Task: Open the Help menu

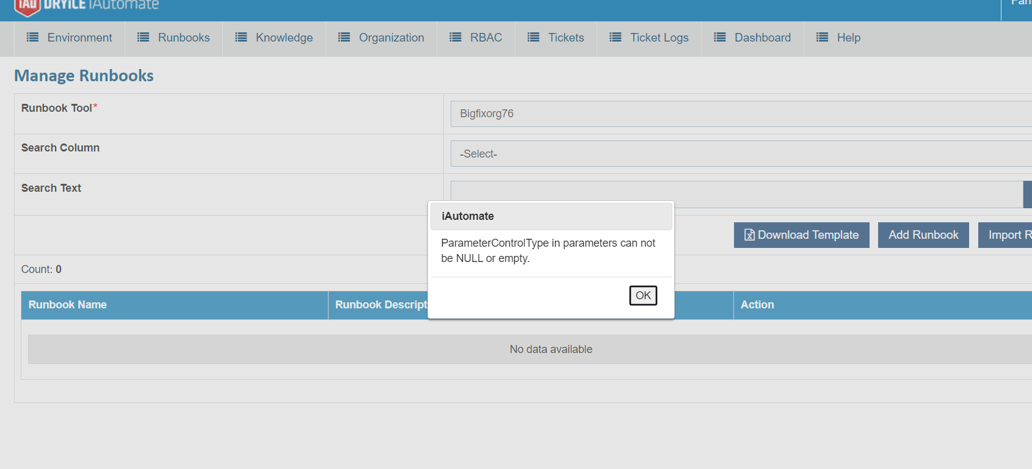Action: pos(839,38)
